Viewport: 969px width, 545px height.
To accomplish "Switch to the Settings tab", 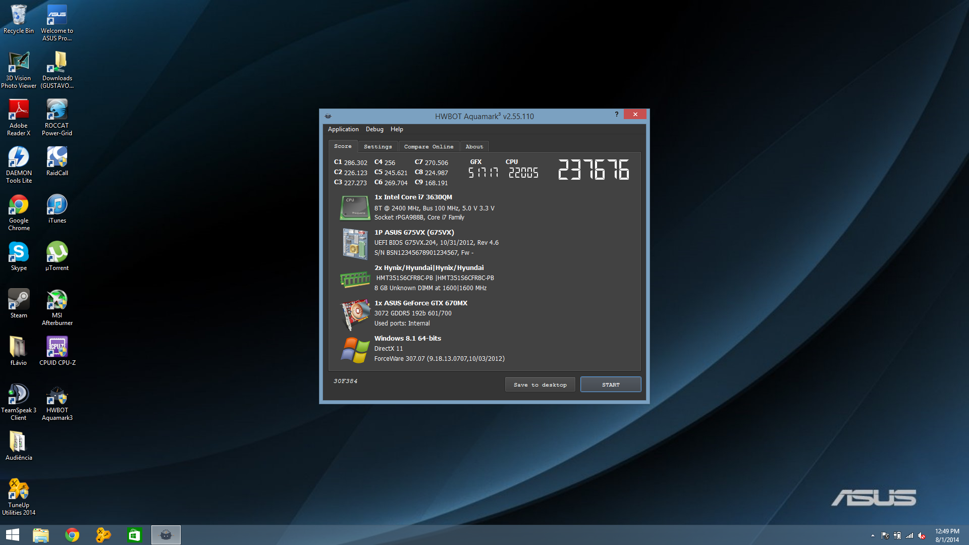I will 378,146.
